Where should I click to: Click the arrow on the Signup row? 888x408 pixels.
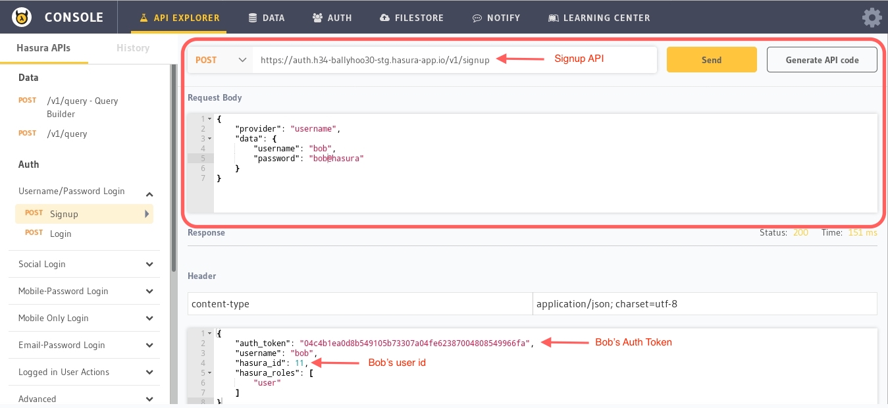(x=147, y=214)
